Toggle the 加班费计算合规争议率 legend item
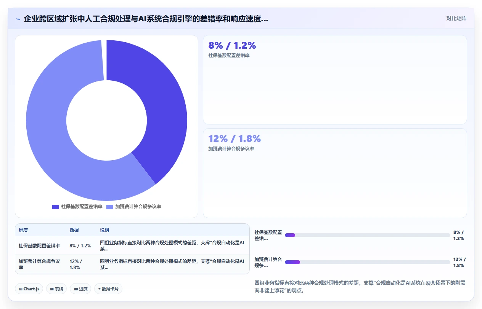The image size is (482, 309). tap(134, 207)
